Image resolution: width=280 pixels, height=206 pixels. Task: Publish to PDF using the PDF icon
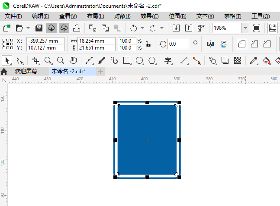[x=201, y=28]
